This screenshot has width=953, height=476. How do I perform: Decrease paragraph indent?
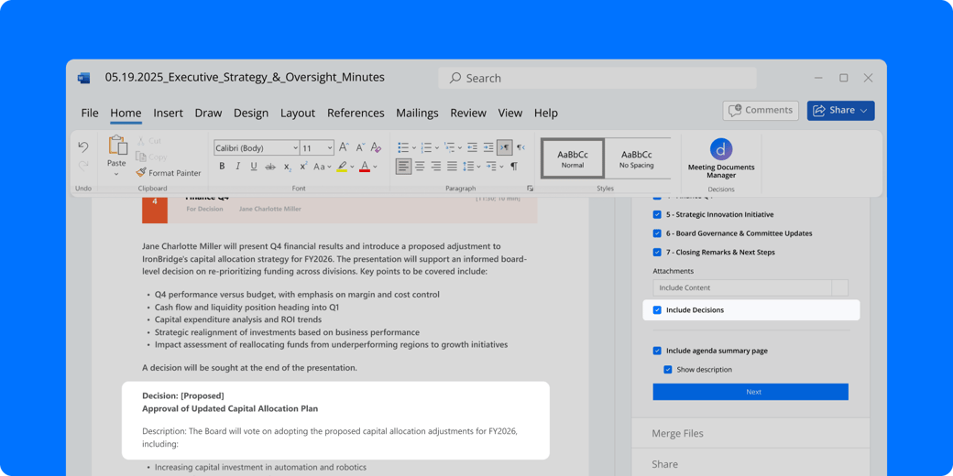[x=472, y=147]
